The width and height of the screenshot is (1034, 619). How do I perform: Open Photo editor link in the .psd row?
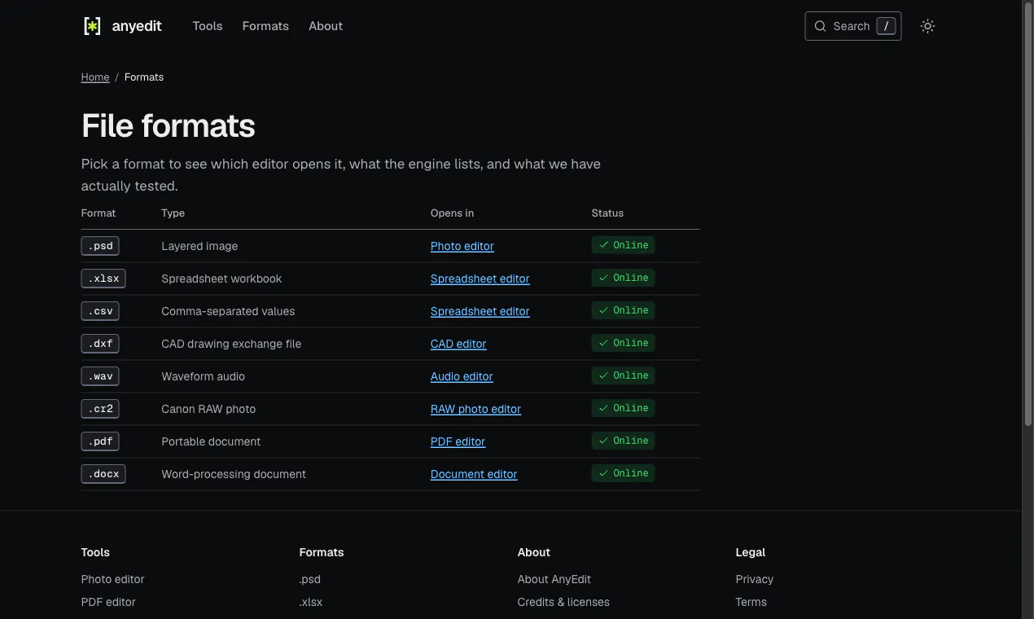[x=462, y=246]
